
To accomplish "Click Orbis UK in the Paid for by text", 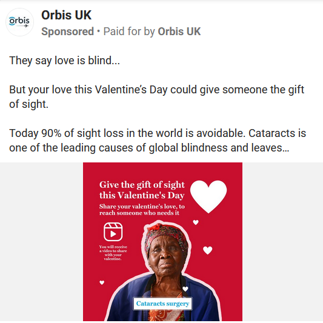I will (x=179, y=32).
